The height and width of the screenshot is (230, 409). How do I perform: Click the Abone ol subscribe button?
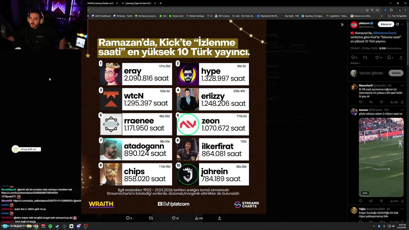pyautogui.click(x=386, y=24)
